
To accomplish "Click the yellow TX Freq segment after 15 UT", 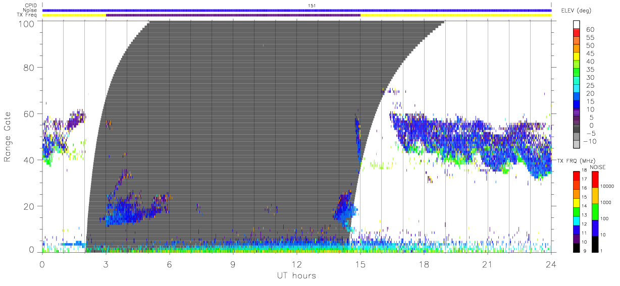I will [x=456, y=15].
